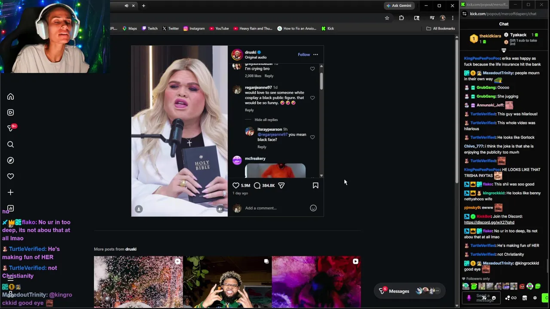Open mcfreakery's profile name
The width and height of the screenshot is (550, 309).
255,158
